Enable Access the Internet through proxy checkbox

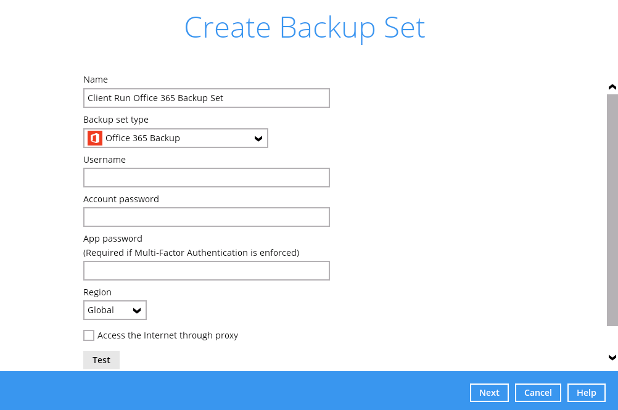(89, 335)
